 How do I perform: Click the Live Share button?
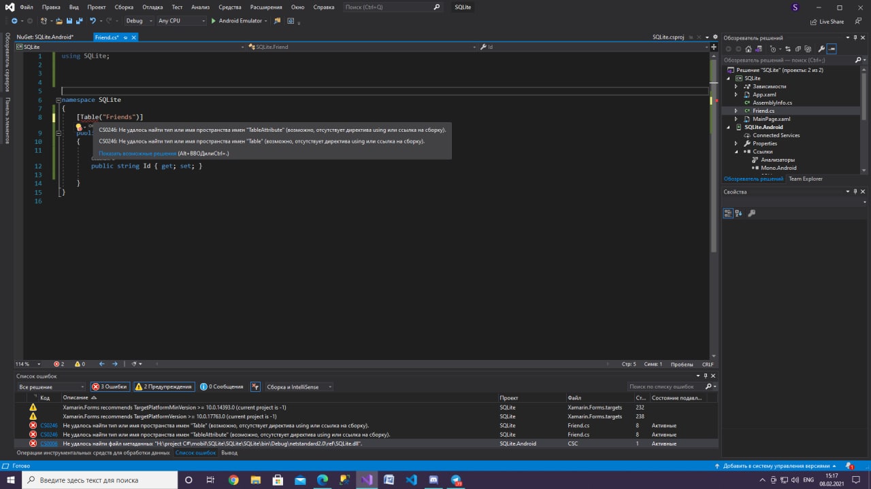[826, 22]
